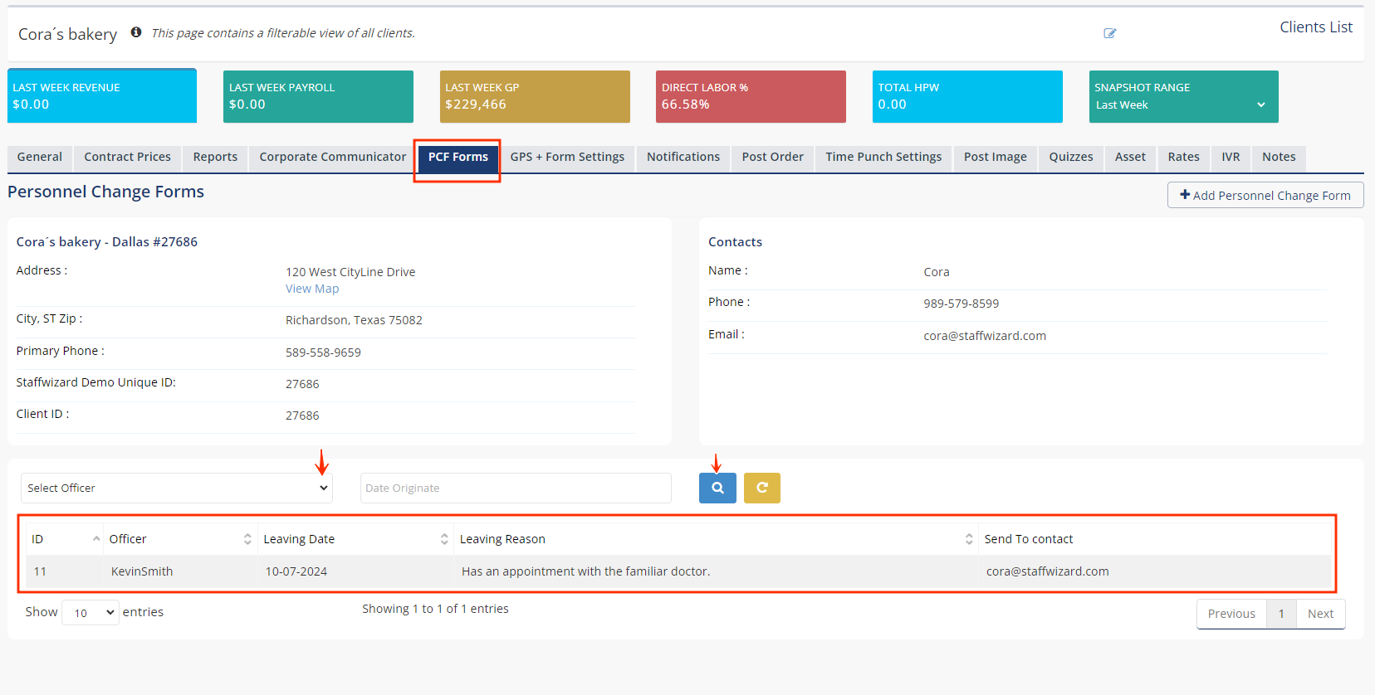Click the edit pencil icon near Clients List
The image size is (1375, 695).
1109,33
